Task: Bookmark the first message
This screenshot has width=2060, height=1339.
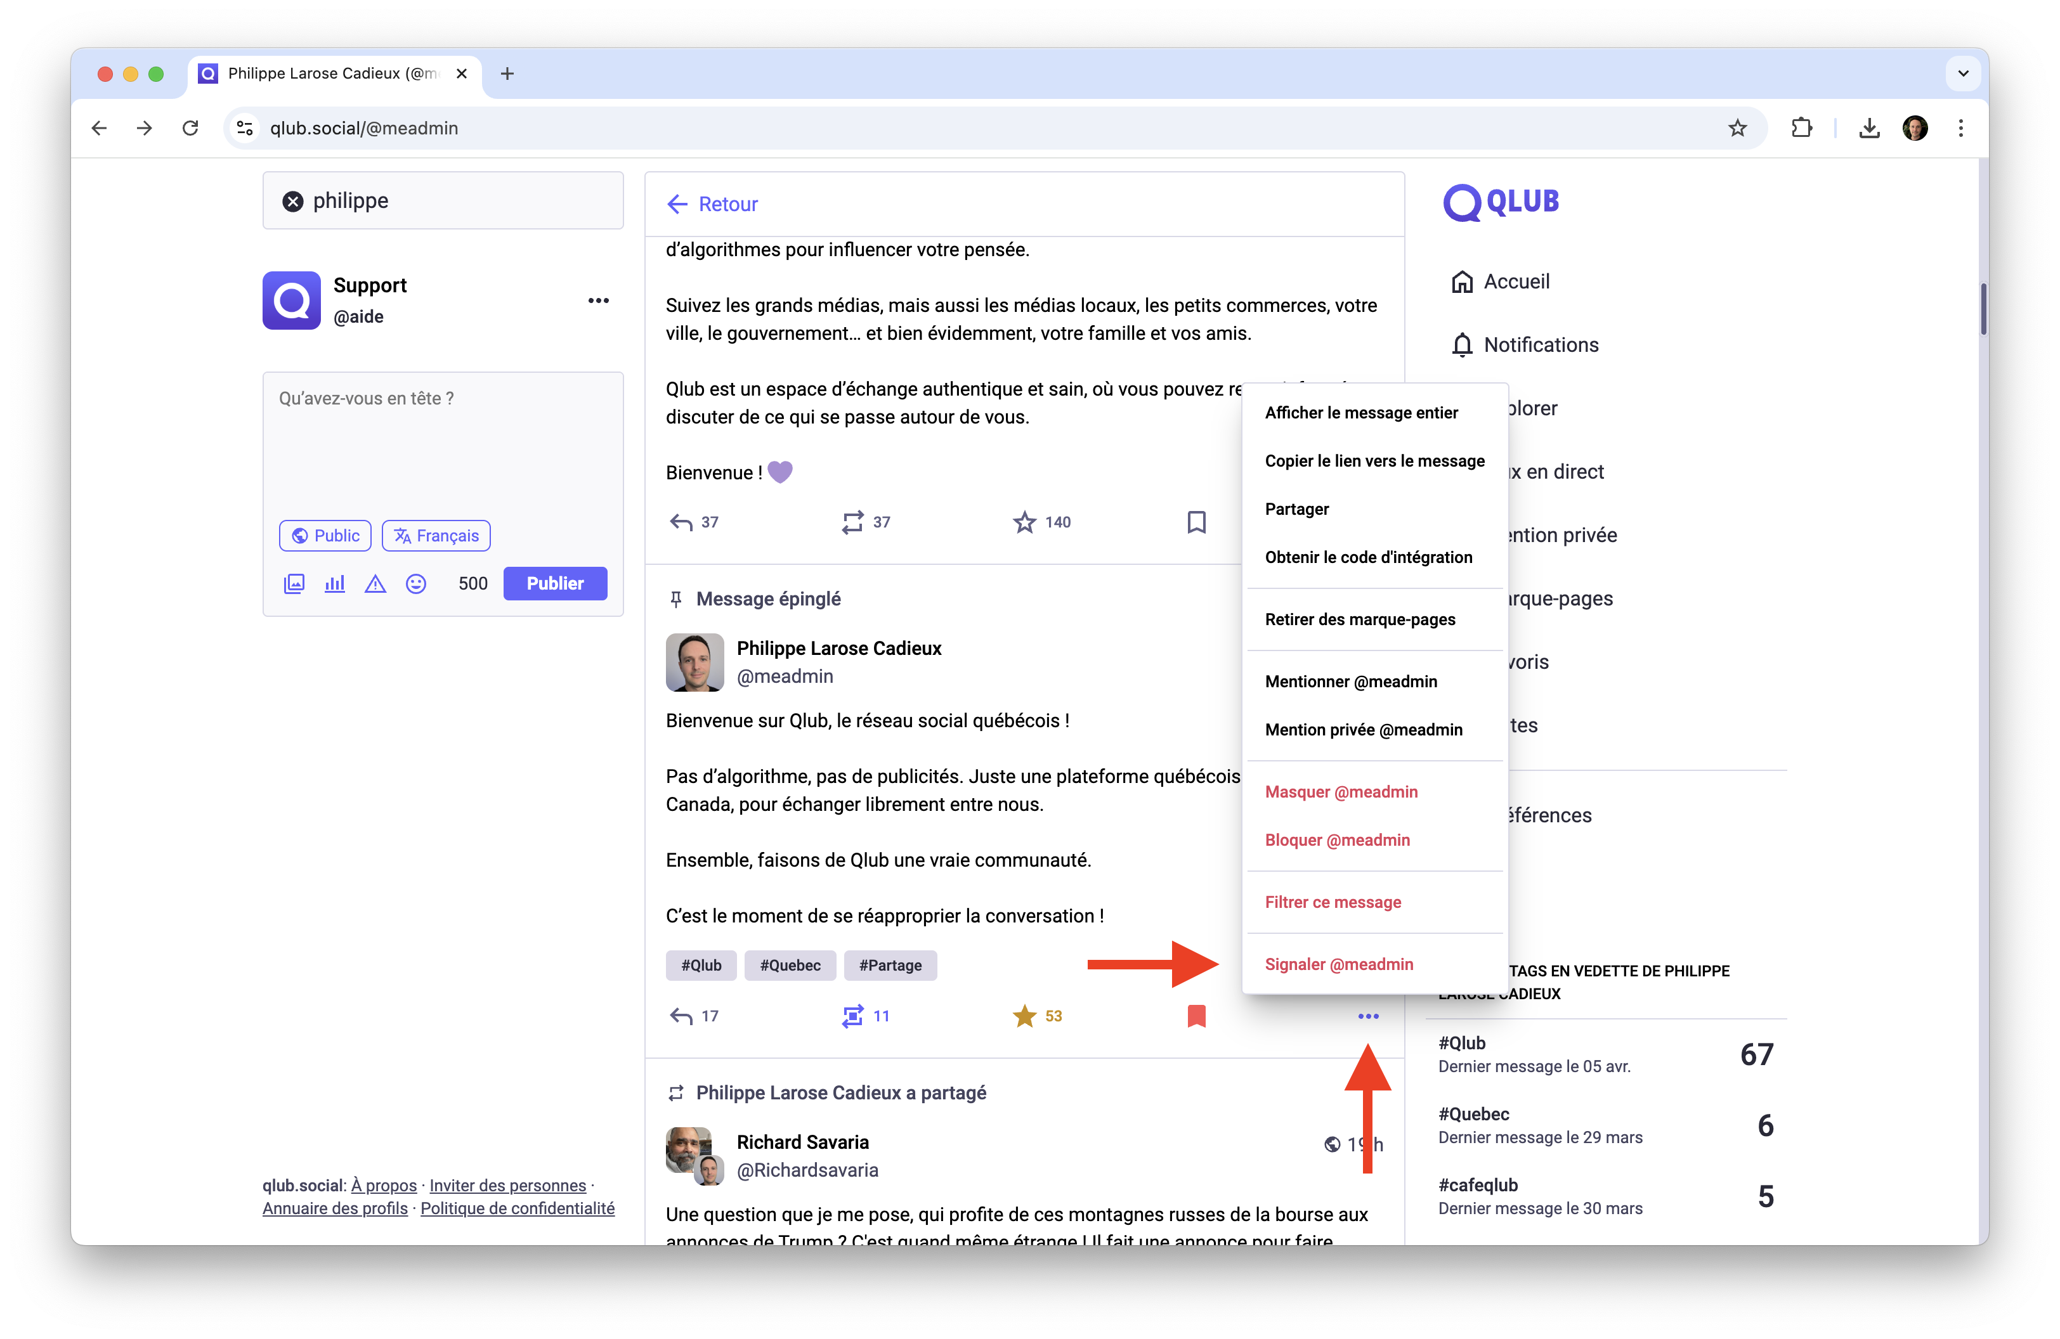Action: point(1196,522)
